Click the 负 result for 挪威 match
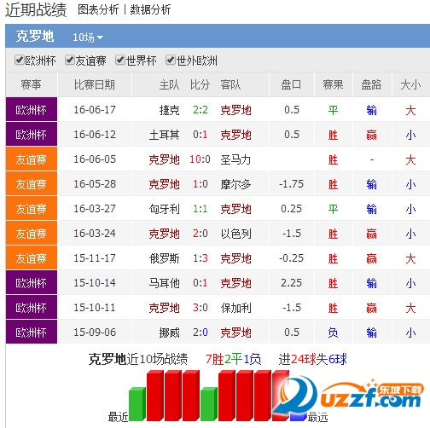Viewport: 430px width, 428px height. (333, 333)
